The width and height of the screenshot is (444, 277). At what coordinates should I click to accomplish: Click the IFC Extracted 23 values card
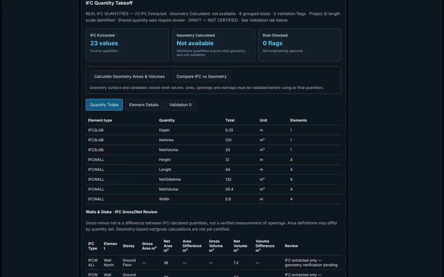point(127,45)
